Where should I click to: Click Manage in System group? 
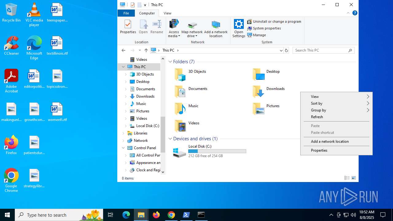[257, 35]
